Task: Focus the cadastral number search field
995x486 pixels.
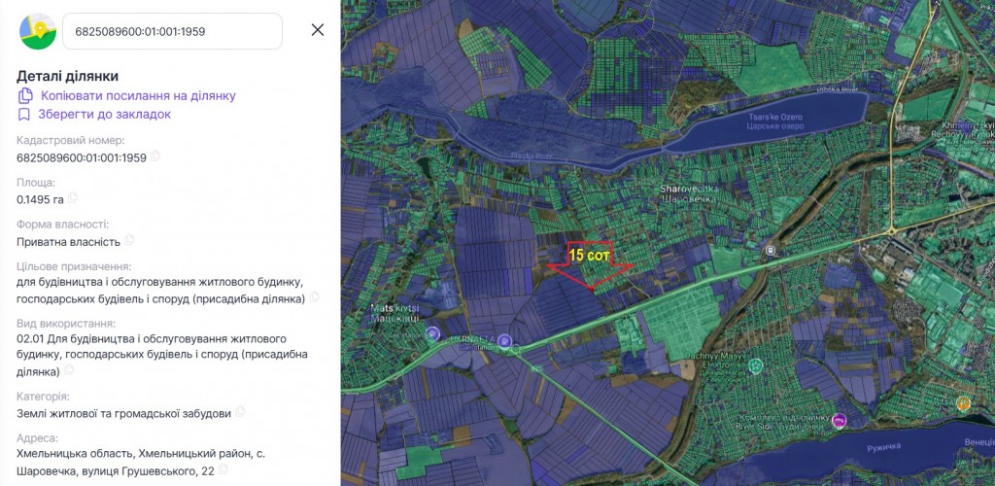Action: (172, 31)
